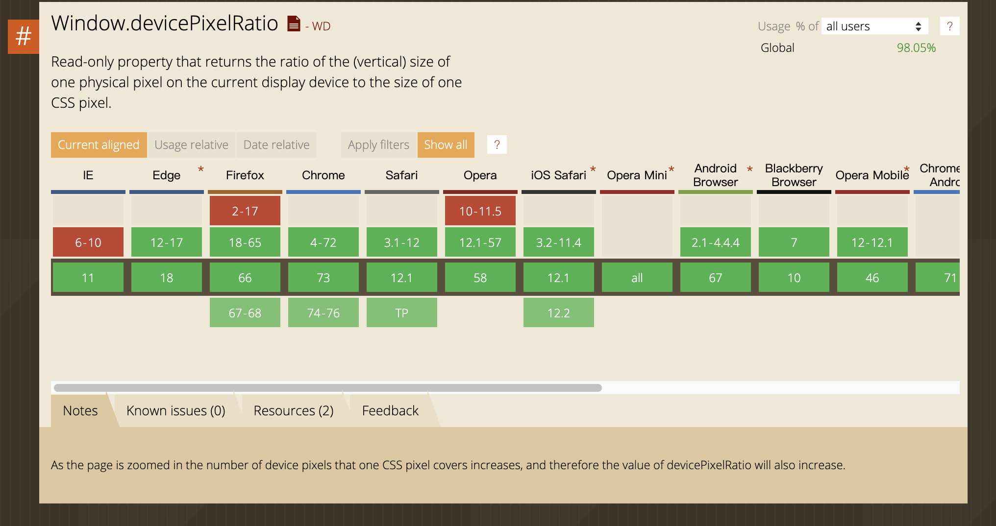Select Firefox 67-68 future cell
Screen dimensions: 996x526
point(245,312)
